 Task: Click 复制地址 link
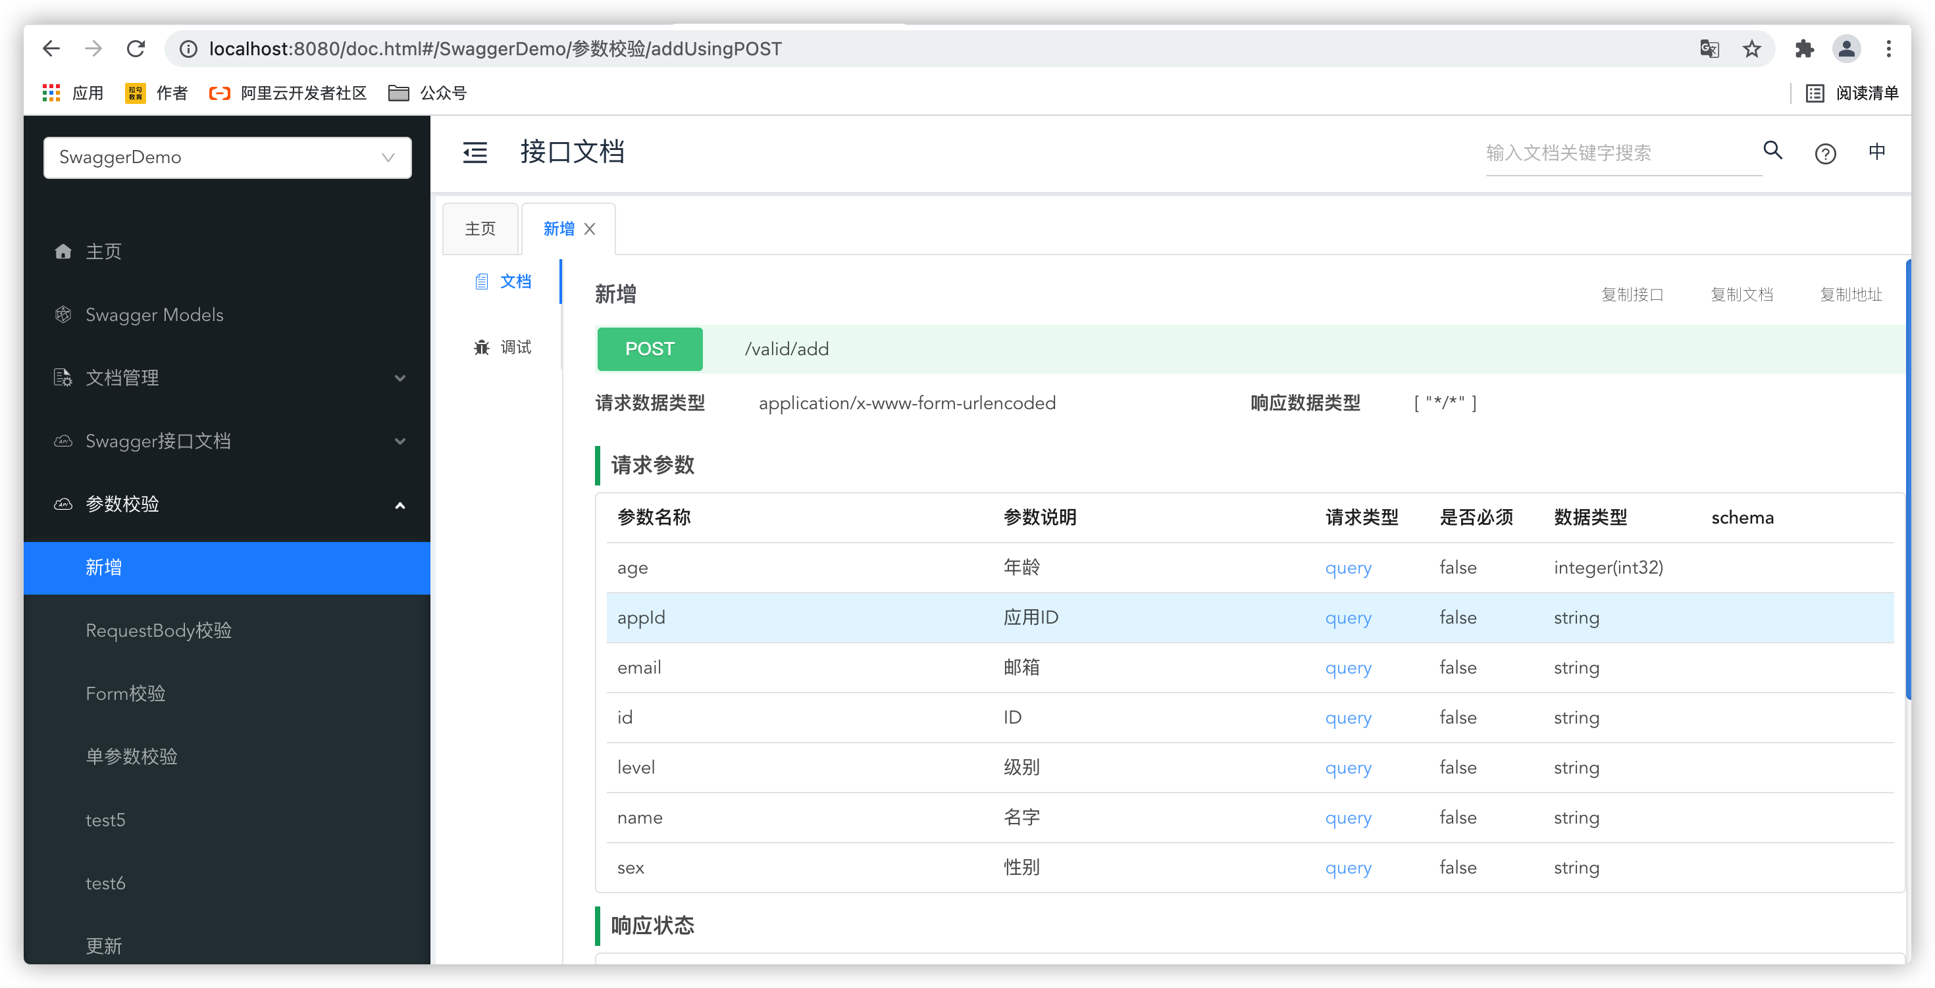(x=1850, y=294)
